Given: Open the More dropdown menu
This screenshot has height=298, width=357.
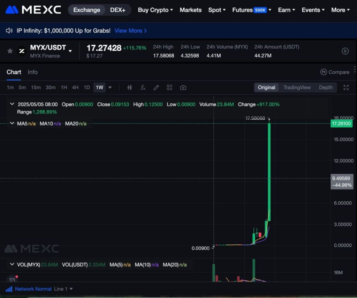Looking at the screenshot, I should pyautogui.click(x=340, y=10).
